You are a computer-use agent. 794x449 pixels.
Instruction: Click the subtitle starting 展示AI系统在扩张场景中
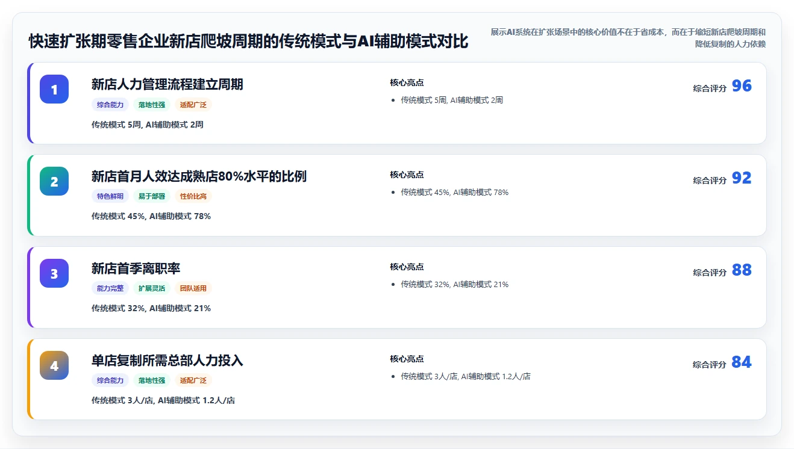point(628,38)
